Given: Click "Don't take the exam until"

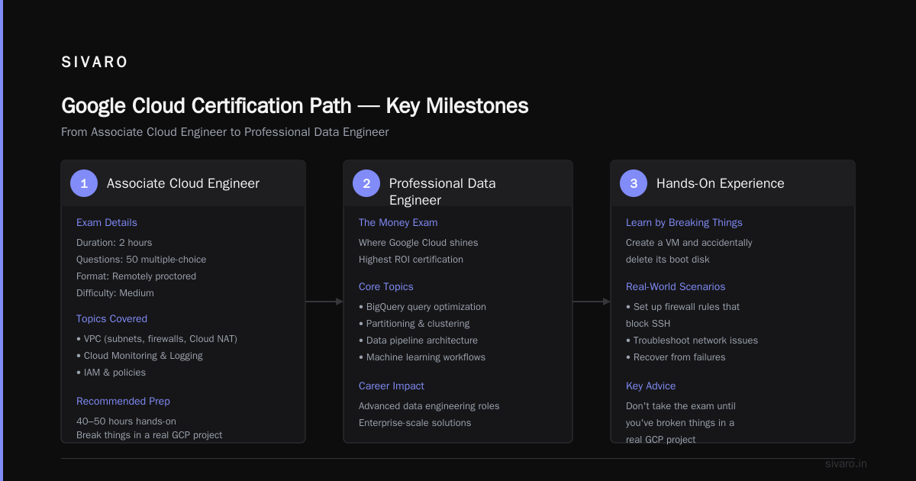Looking at the screenshot, I should tap(681, 406).
